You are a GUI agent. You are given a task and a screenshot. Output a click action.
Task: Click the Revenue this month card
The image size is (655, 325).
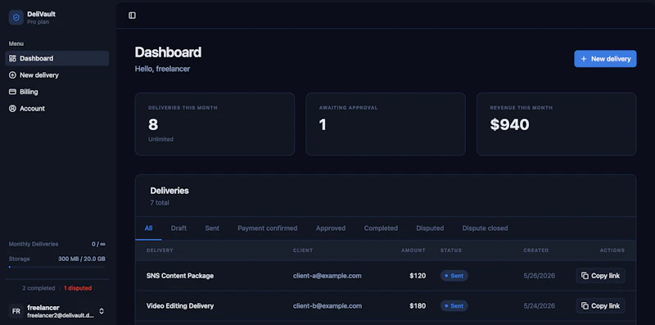coord(557,124)
